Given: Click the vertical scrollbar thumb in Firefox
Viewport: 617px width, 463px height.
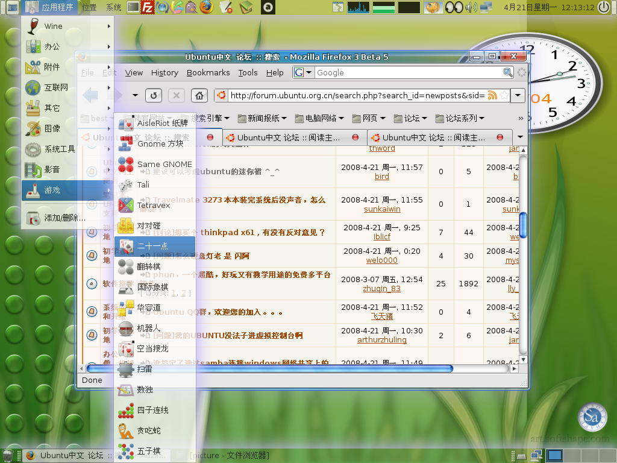Looking at the screenshot, I should coord(523,225).
